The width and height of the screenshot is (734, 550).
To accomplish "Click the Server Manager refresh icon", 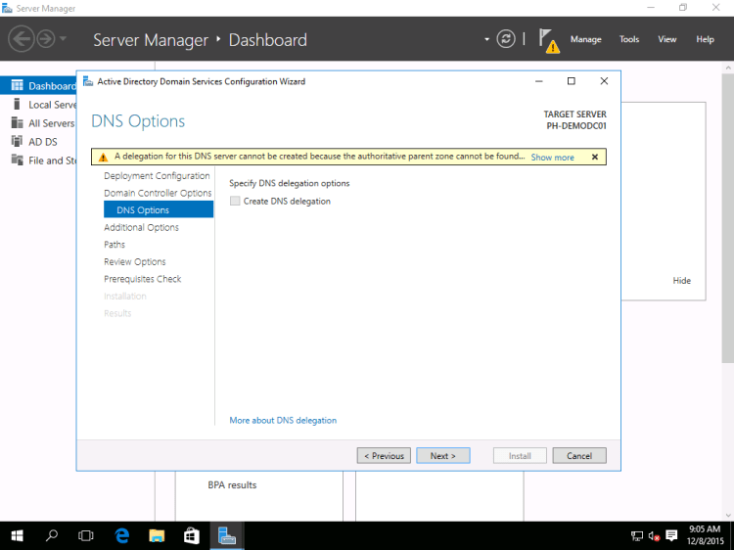I will [506, 39].
